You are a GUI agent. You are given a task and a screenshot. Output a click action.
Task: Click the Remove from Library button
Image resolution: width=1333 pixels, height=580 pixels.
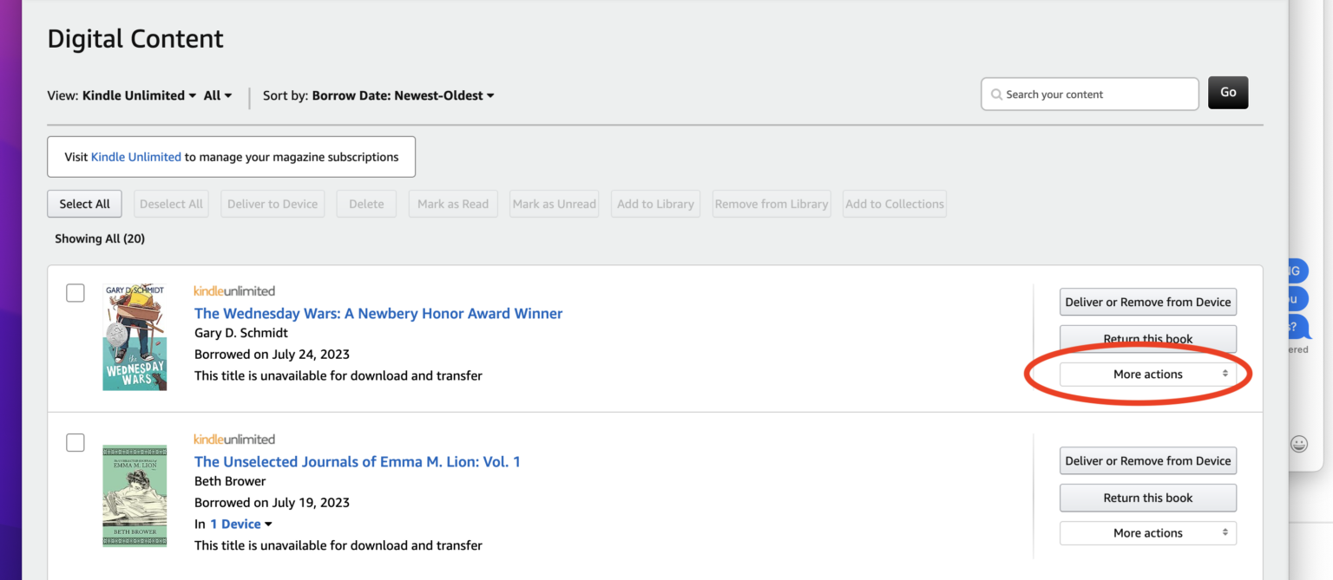coord(772,204)
